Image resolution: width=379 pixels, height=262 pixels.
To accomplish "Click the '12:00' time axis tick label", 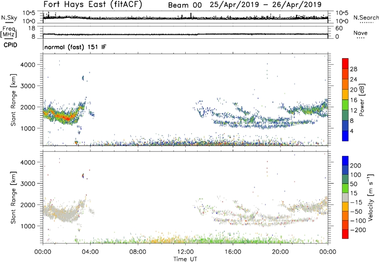I will (x=185, y=252).
